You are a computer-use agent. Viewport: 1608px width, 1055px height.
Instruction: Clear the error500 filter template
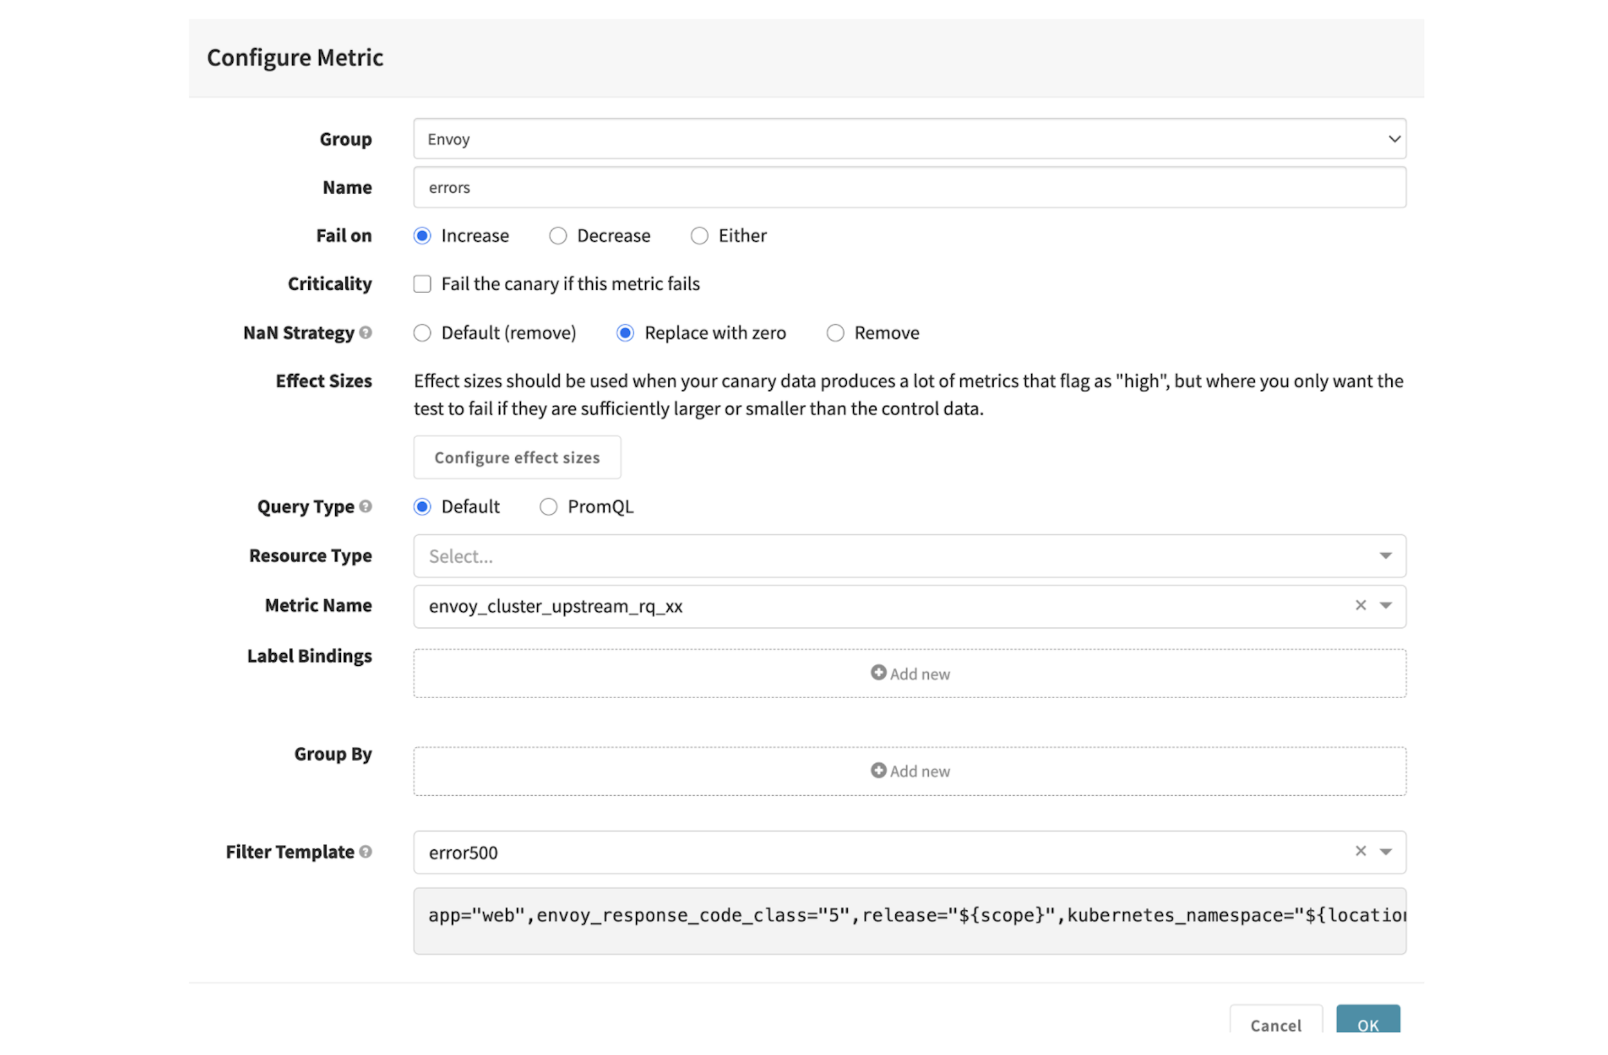tap(1360, 851)
